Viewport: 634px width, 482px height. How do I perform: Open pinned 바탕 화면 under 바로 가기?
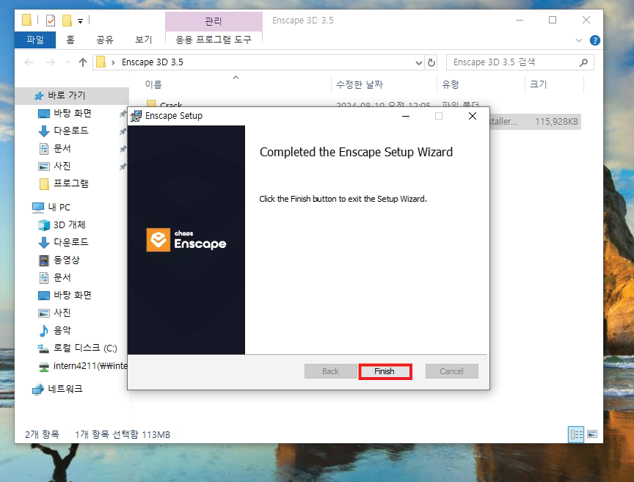coord(73,113)
